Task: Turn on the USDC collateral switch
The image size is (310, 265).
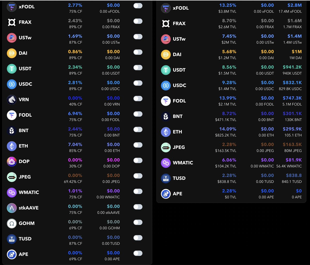Action: point(138,83)
